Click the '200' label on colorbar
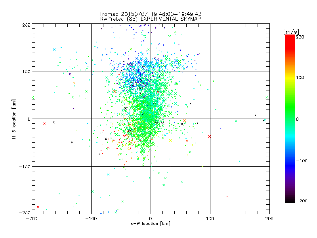The width and height of the screenshot is (317, 238). tap(300, 37)
